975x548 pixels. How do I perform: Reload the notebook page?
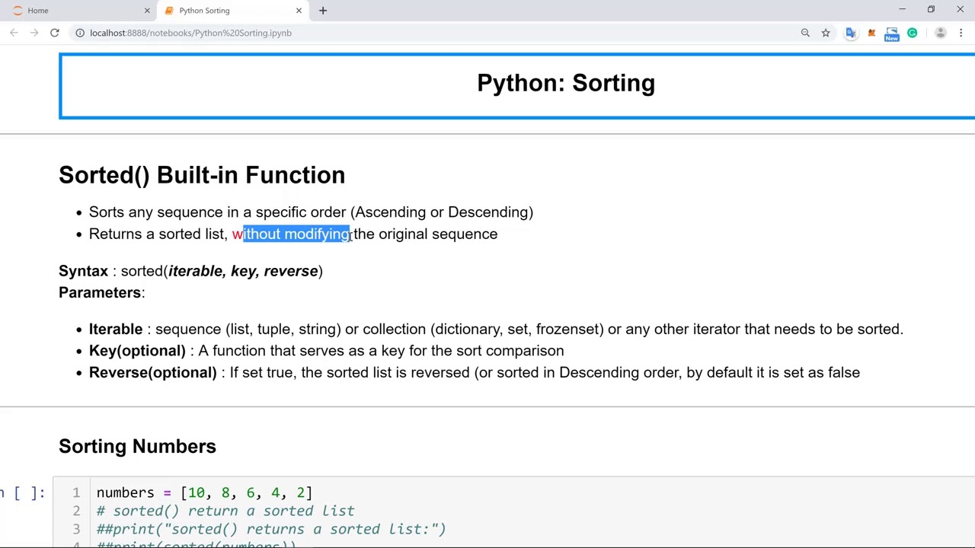coord(55,33)
